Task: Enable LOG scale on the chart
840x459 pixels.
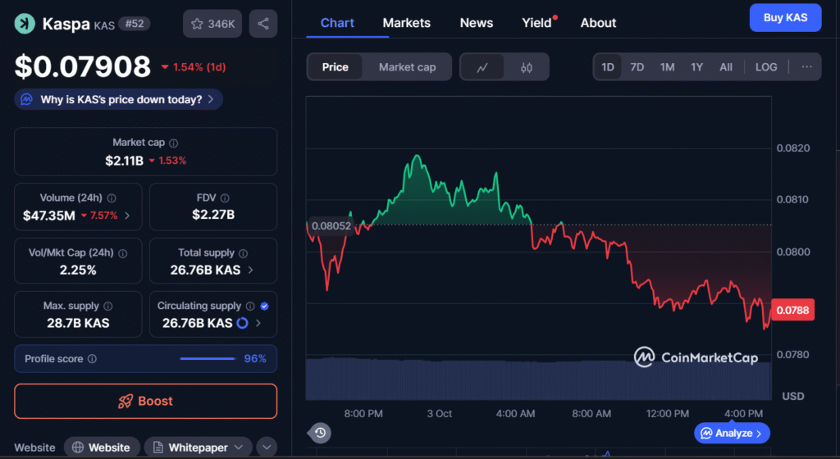Action: [x=766, y=67]
